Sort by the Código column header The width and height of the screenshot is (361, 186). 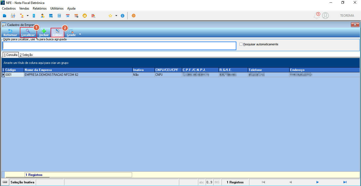tap(14, 70)
